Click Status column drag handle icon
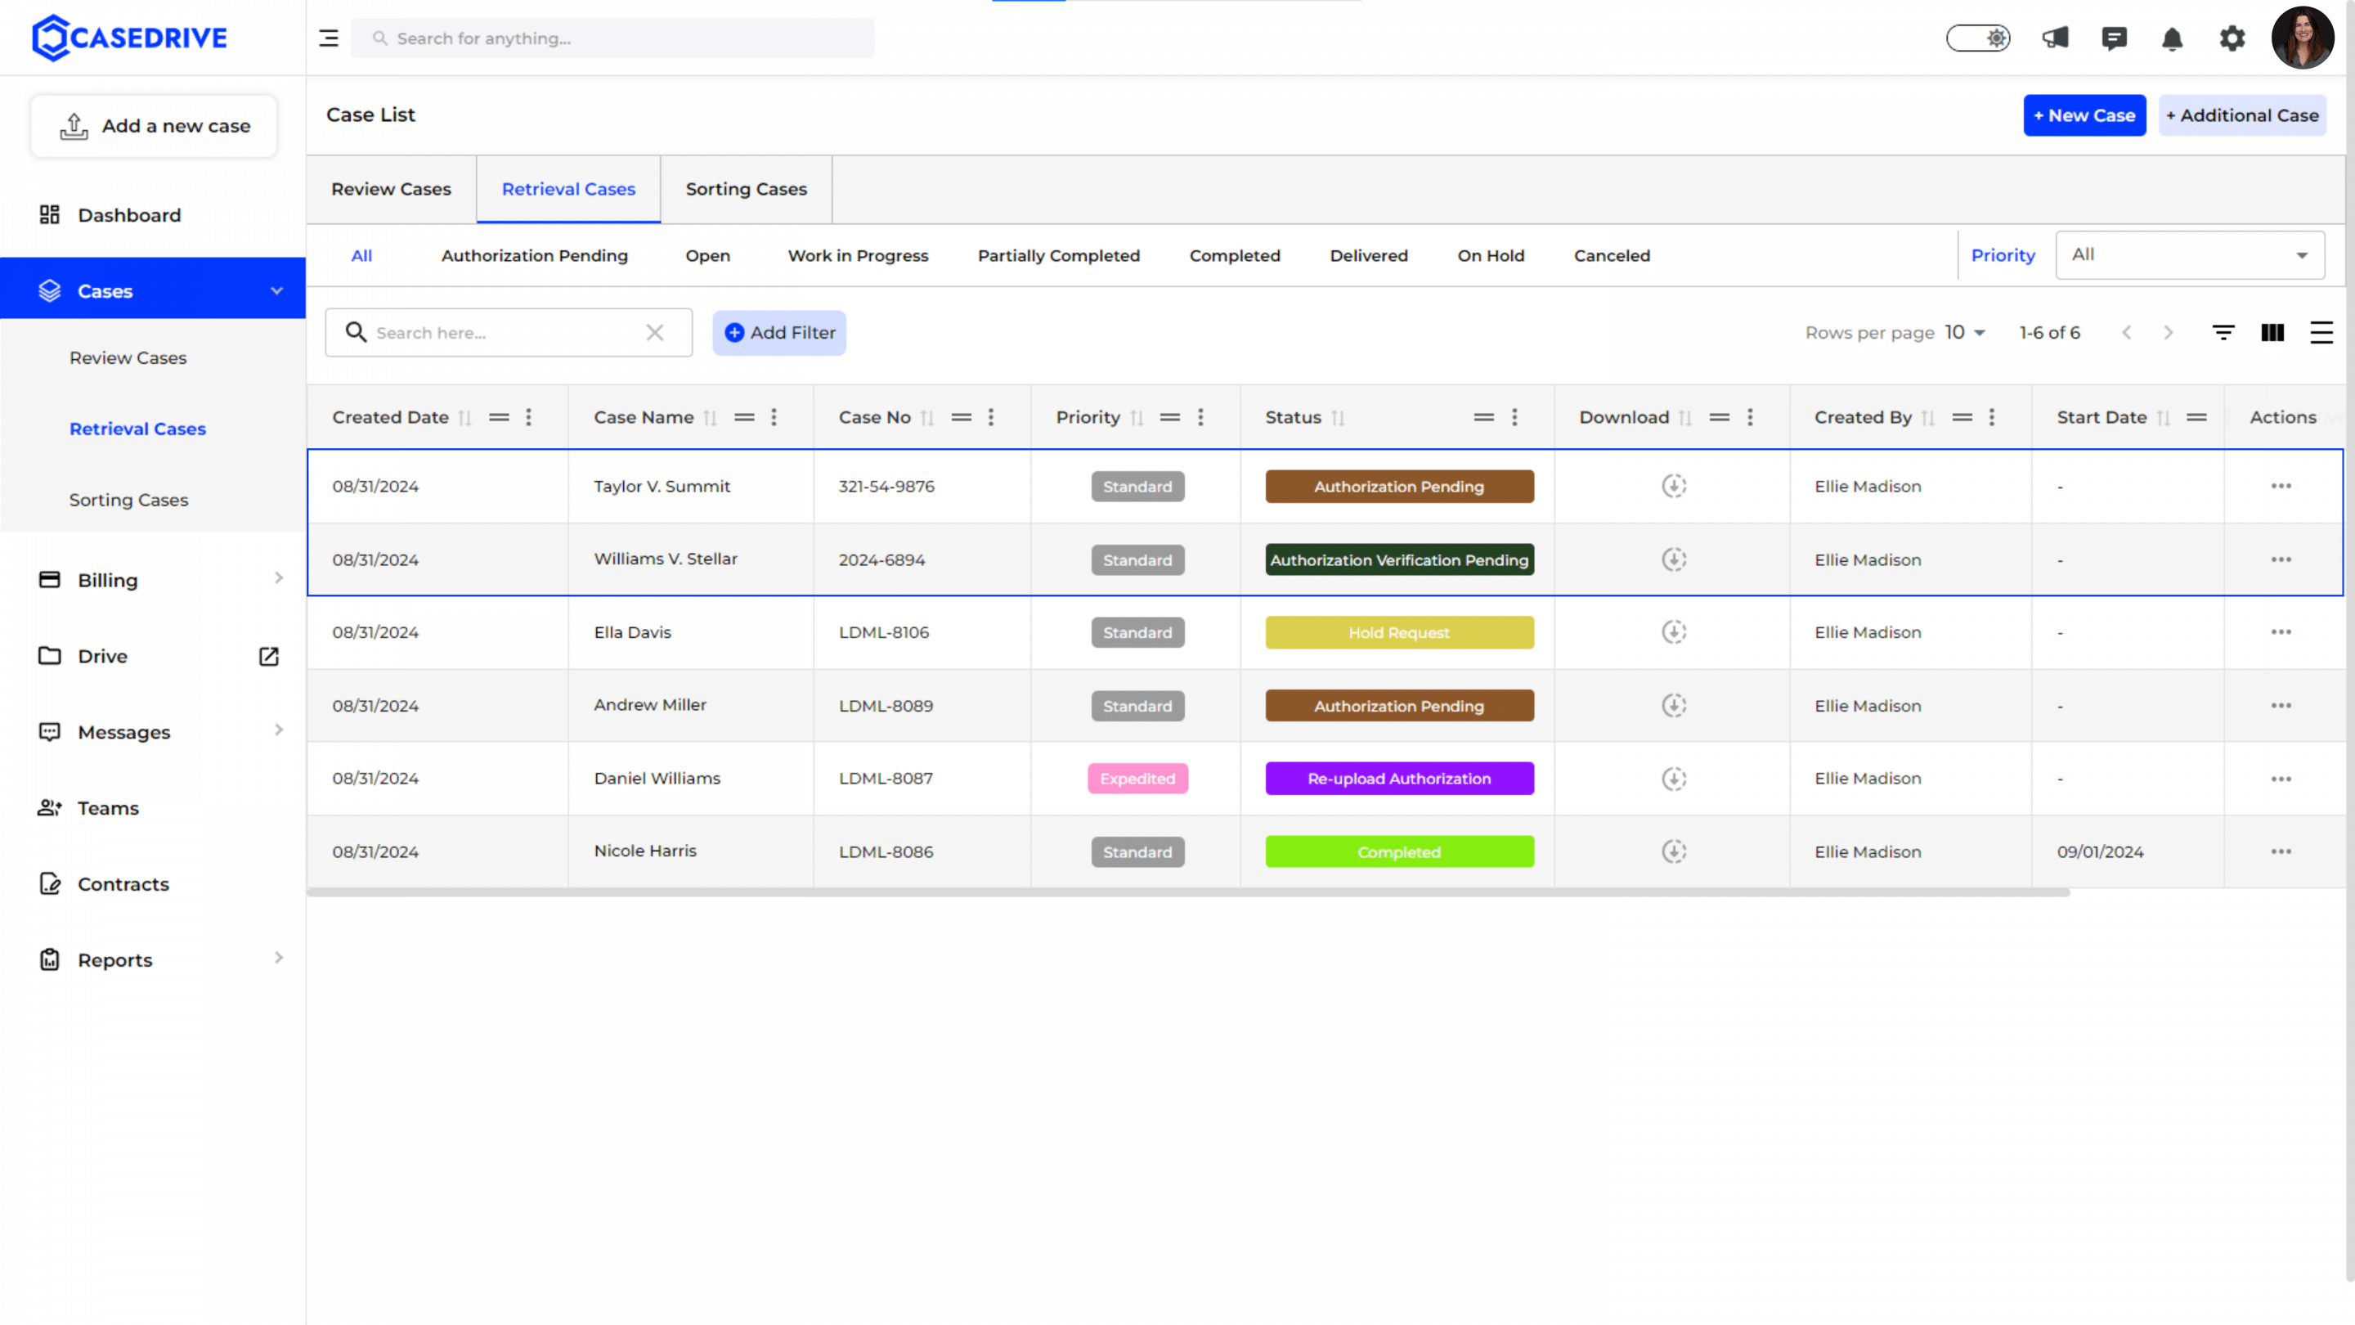Viewport: 2355px width, 1325px height. click(x=1484, y=417)
